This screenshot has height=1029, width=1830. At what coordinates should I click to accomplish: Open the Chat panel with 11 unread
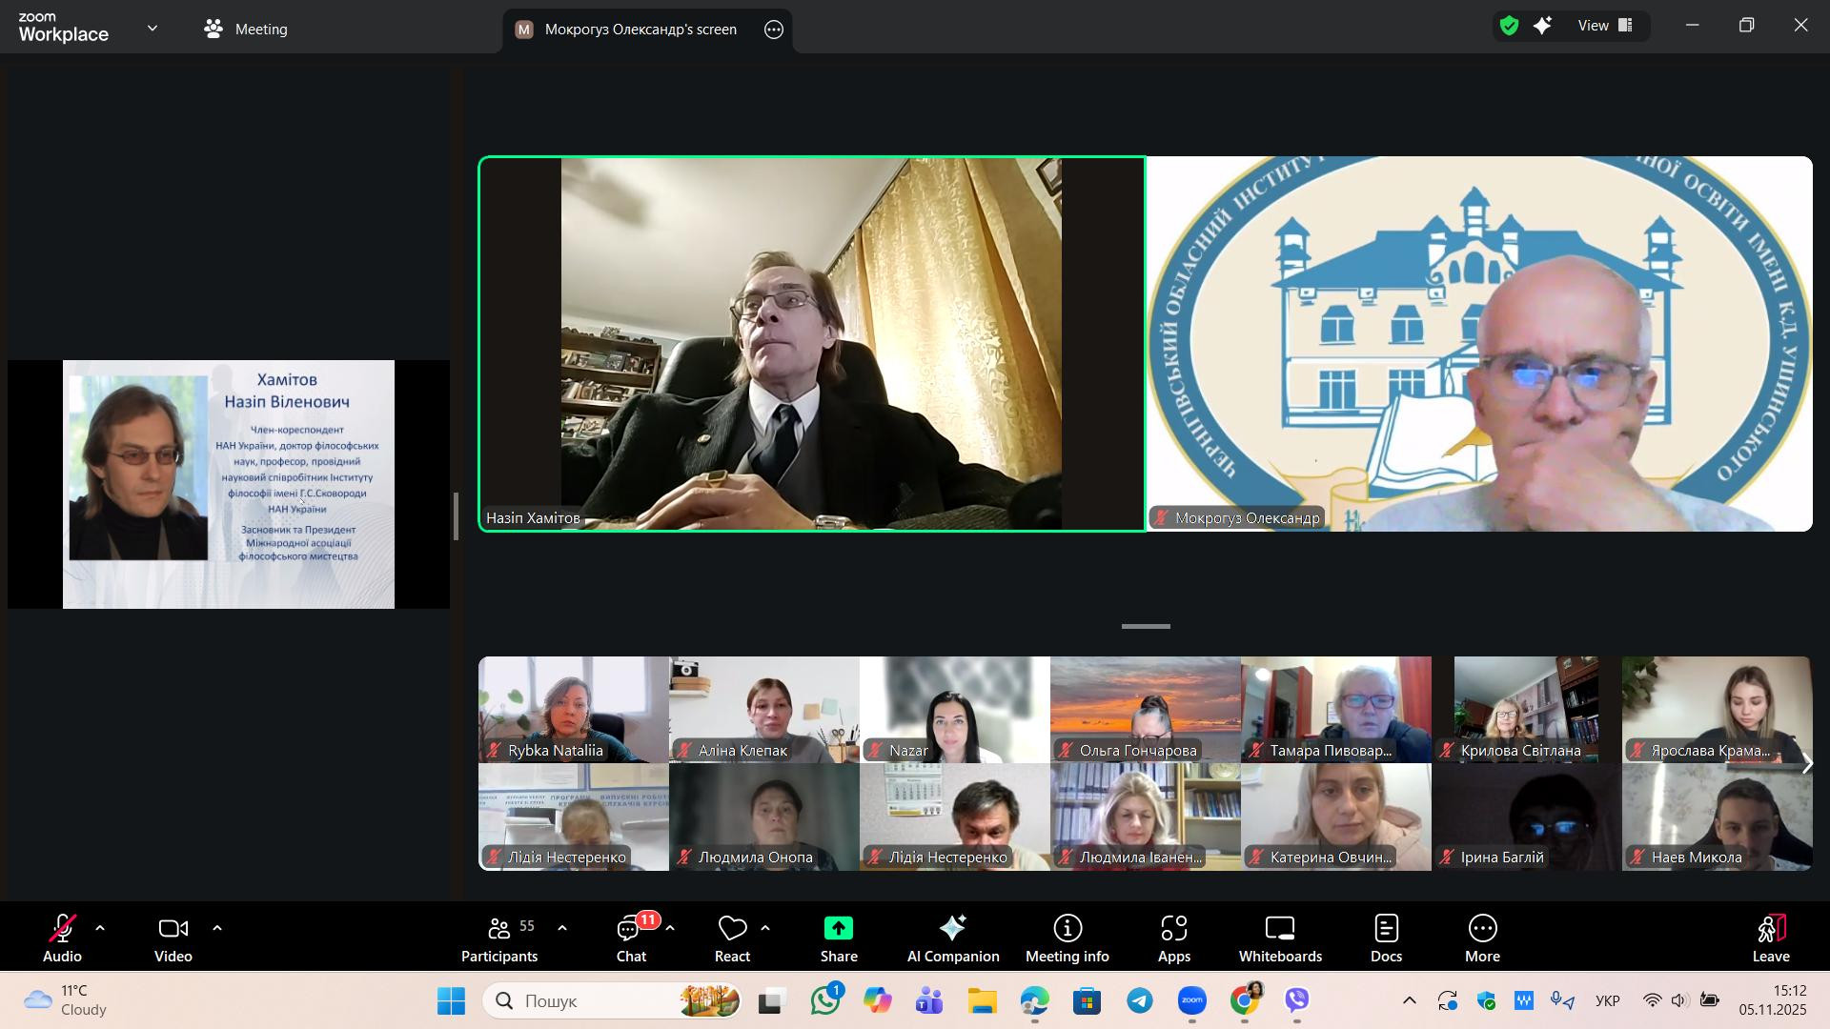tap(631, 938)
